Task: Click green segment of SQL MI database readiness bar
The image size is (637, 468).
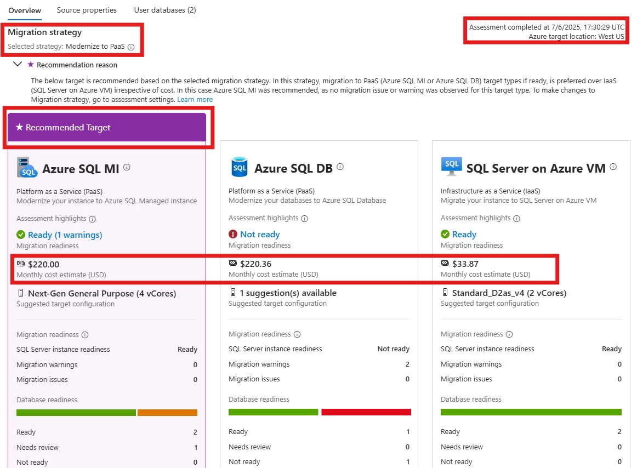Action: [76, 413]
